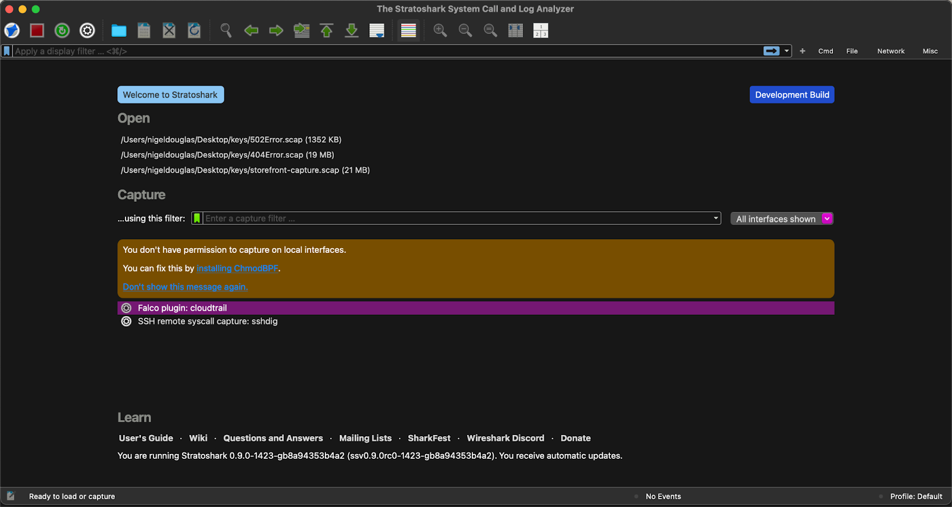Screen dimensions: 952x507
Task: Select Falco plugin: cloudtrail interface
Action: point(476,308)
